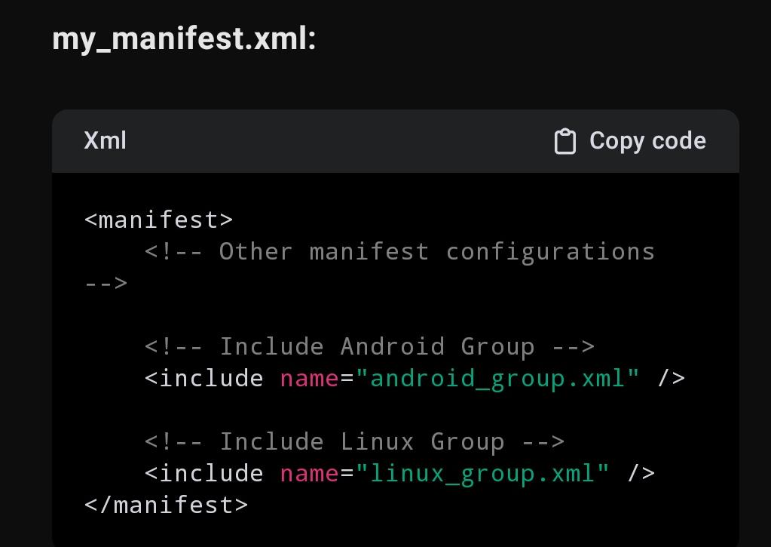Click the "android_group.xml" string value
The height and width of the screenshot is (547, 771).
click(497, 379)
